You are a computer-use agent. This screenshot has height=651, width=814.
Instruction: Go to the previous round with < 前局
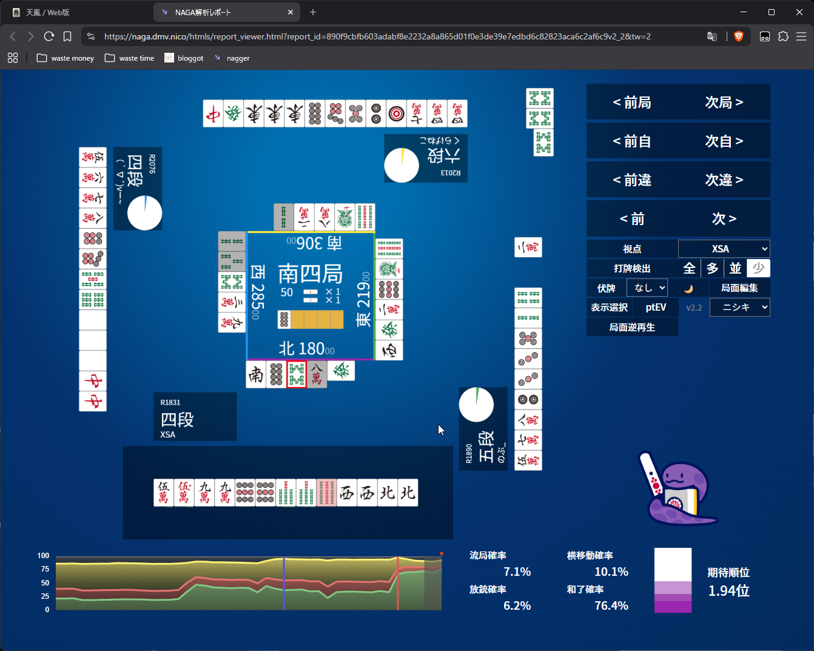[x=632, y=103]
